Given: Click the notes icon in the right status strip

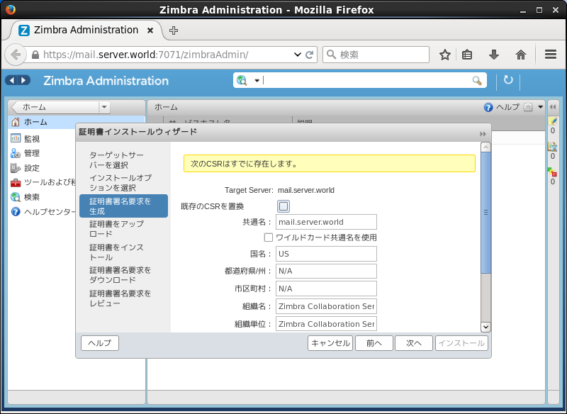Looking at the screenshot, I should (553, 121).
